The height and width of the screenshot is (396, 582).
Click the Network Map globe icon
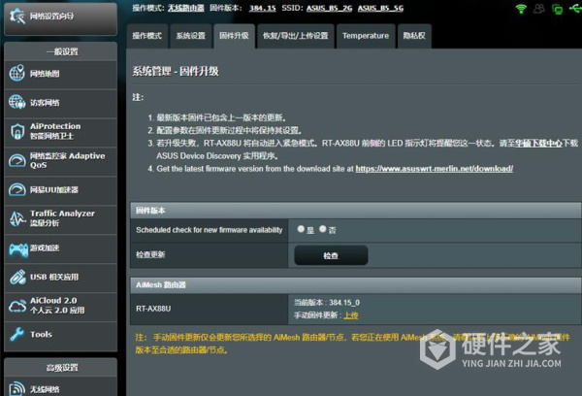coord(17,73)
